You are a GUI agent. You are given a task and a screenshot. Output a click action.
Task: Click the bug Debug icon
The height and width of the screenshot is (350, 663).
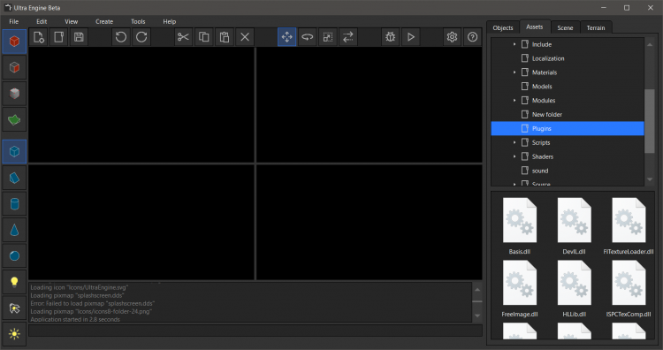(390, 37)
